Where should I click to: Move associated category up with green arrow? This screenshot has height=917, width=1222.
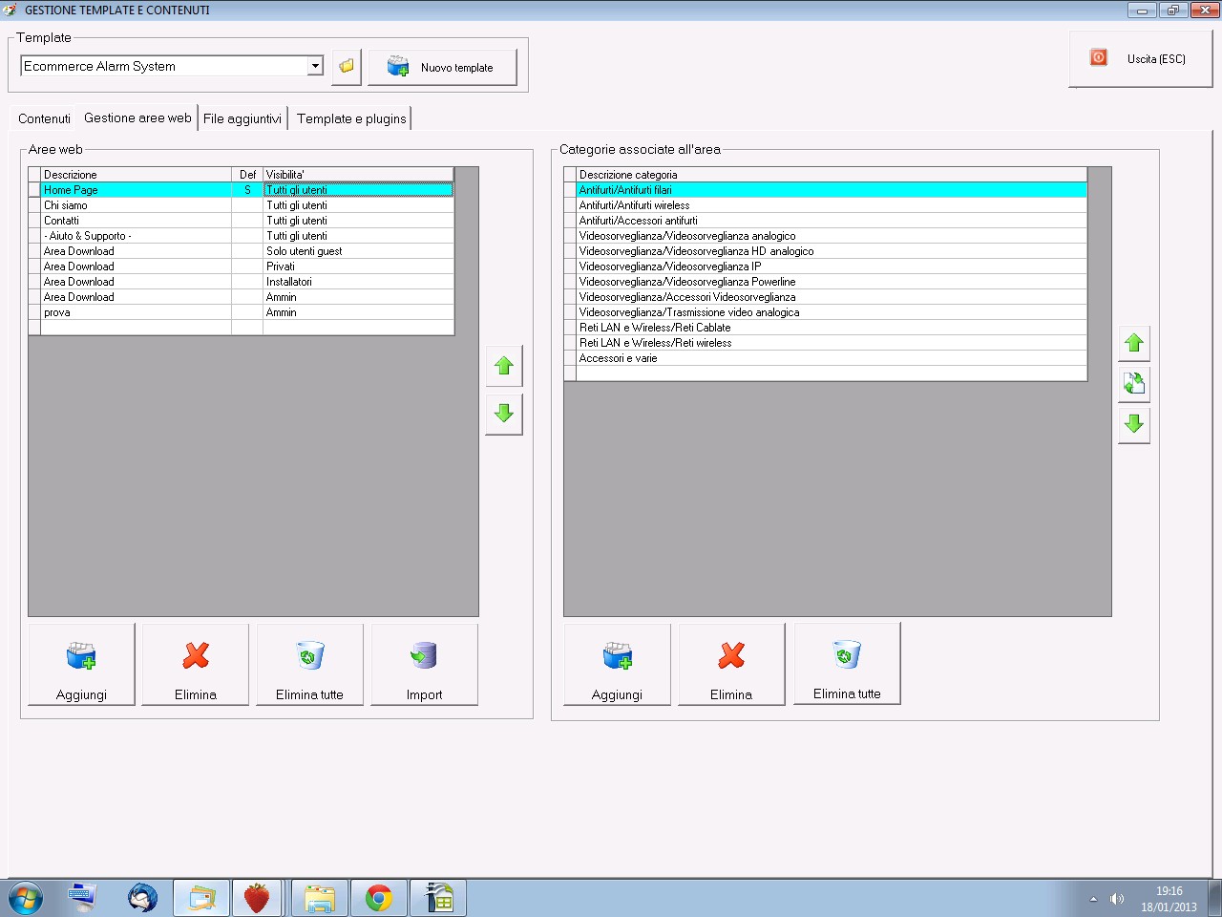[x=1134, y=343]
